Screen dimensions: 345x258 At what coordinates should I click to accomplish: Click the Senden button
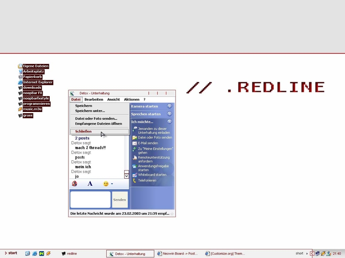click(x=120, y=200)
